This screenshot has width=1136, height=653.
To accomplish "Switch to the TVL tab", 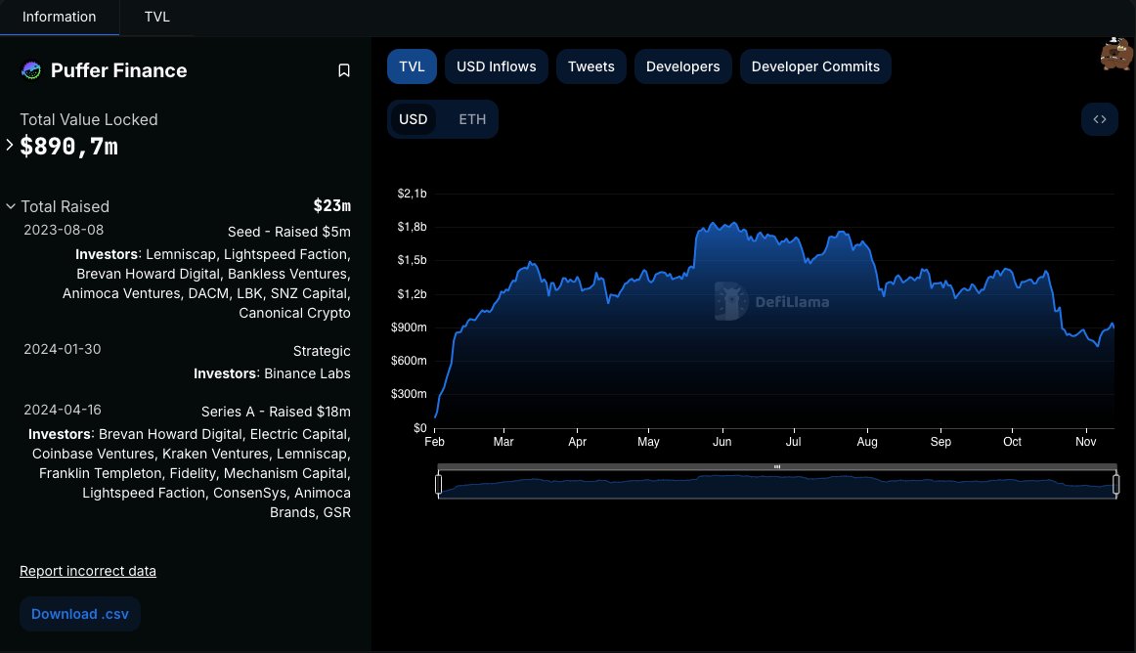I will click(156, 17).
